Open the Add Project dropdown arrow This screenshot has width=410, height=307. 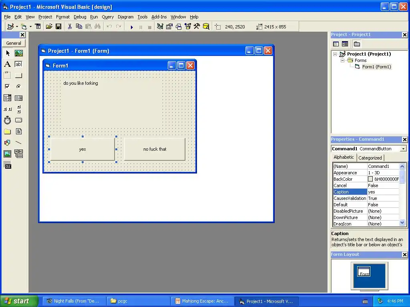coord(17,27)
